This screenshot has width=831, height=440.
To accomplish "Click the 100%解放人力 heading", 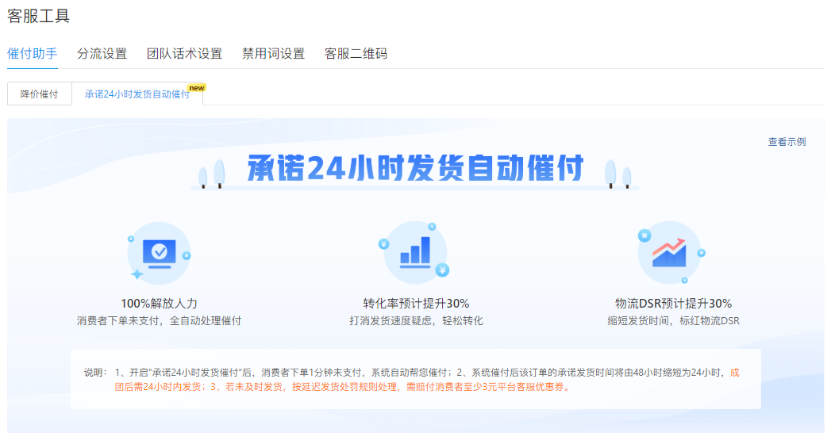I will pos(159,304).
